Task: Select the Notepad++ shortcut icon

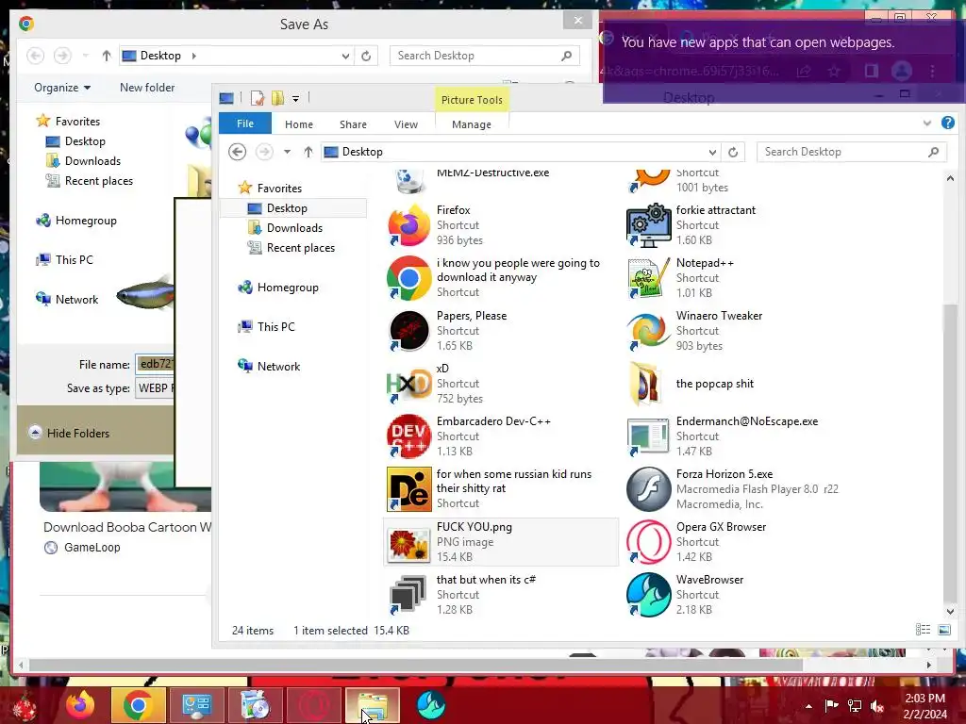Action: (648, 278)
